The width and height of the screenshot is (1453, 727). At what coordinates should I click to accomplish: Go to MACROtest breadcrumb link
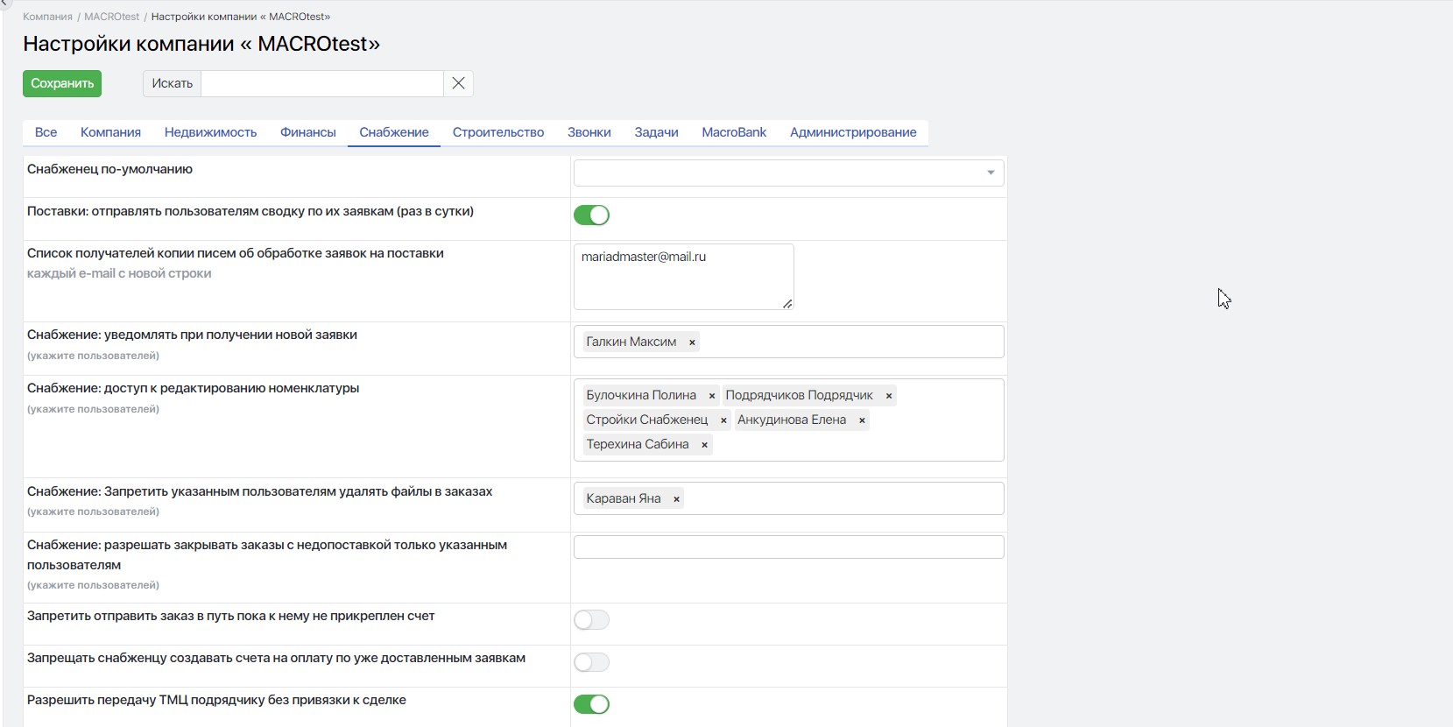[x=111, y=17]
